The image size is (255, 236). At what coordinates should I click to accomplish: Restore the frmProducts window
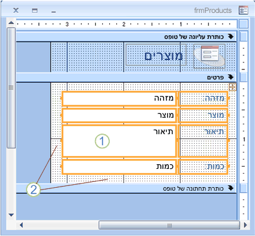click(35, 11)
